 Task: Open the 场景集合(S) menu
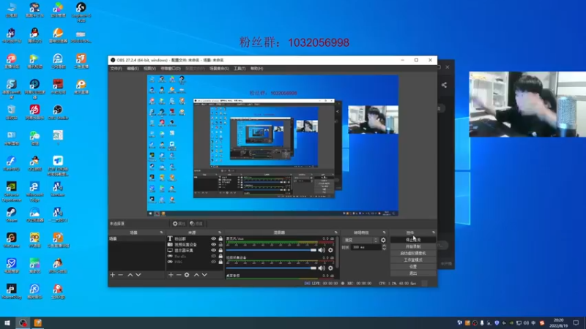[219, 69]
